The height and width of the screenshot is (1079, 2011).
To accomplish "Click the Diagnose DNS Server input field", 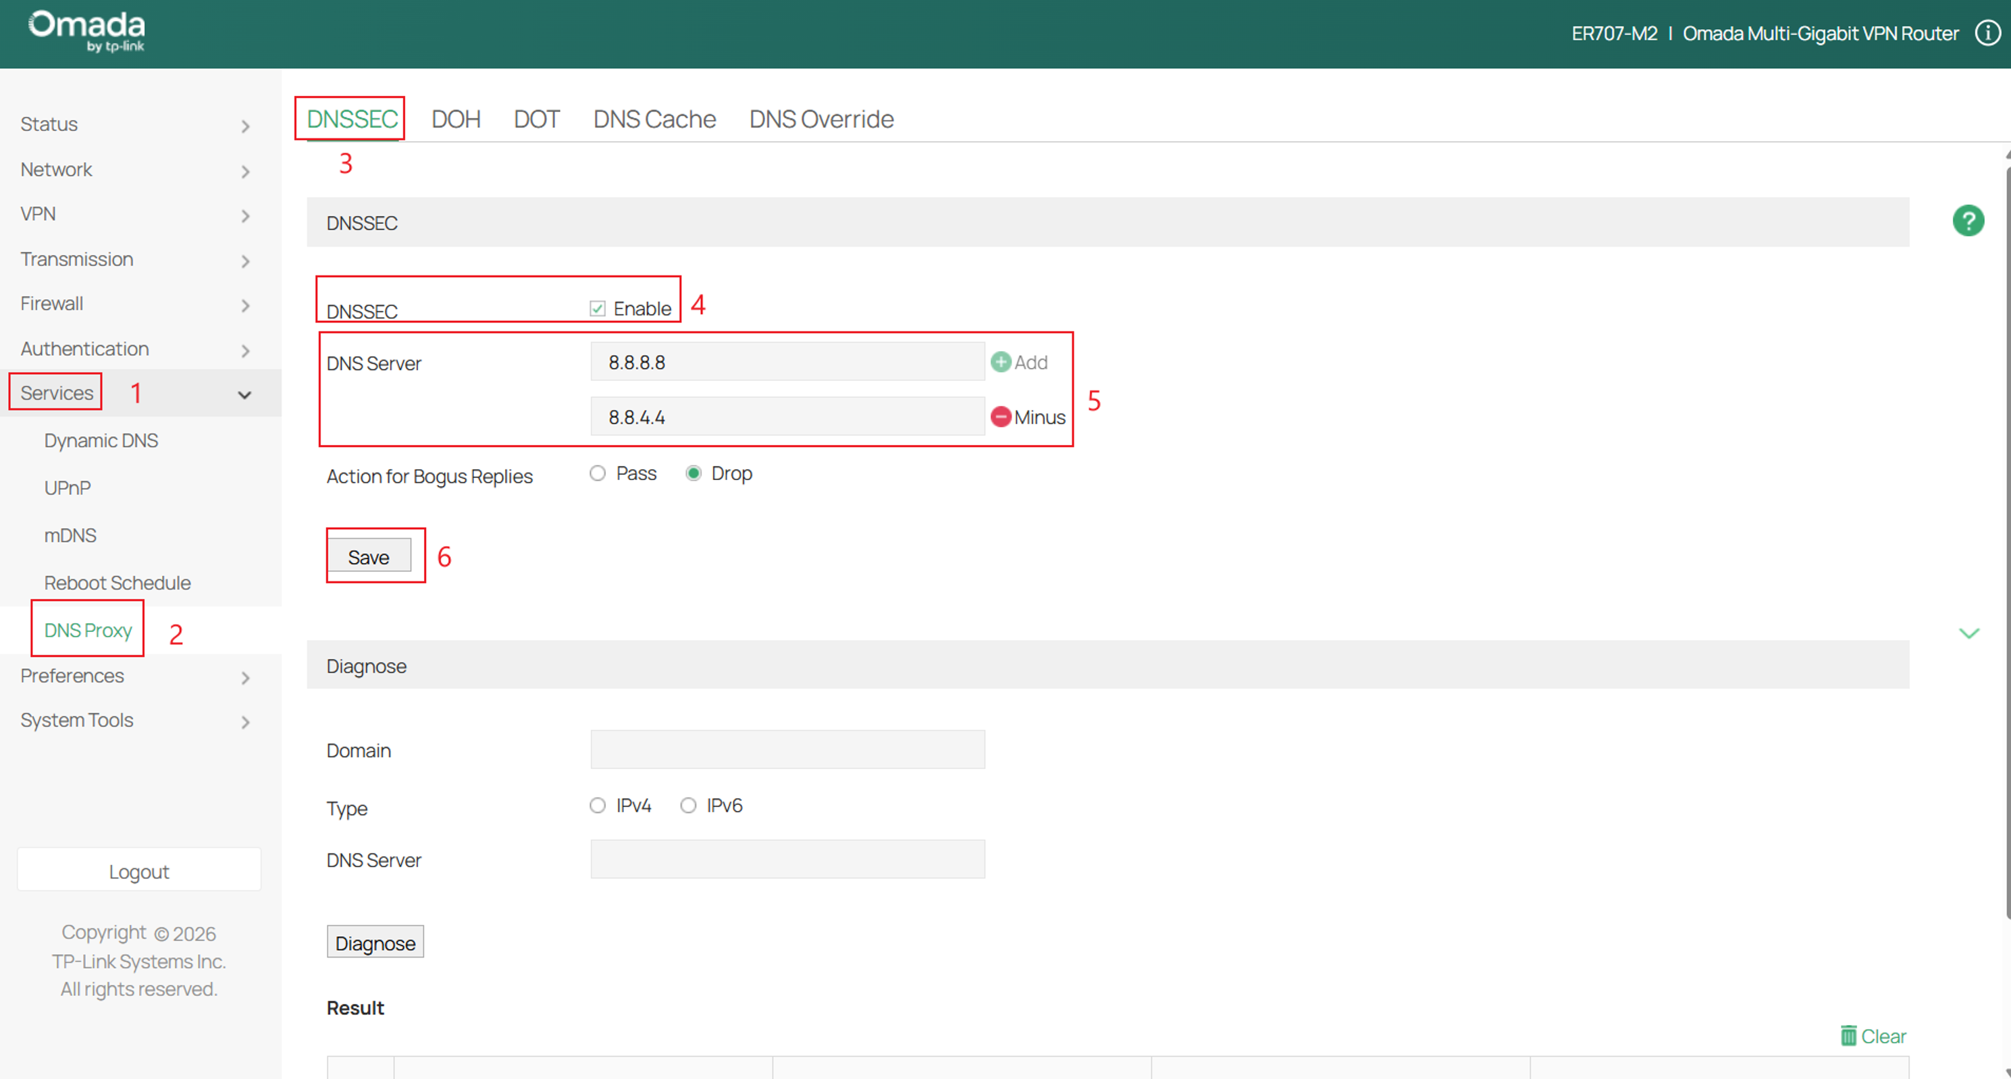I will 787,860.
